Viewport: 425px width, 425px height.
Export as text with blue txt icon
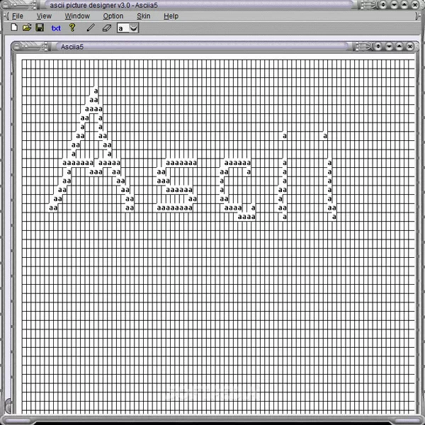click(x=56, y=28)
